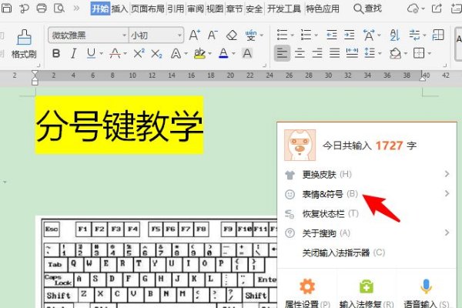This screenshot has height=308, width=462.
Task: Expand the borders dropdown arrow
Action: pos(430,54)
